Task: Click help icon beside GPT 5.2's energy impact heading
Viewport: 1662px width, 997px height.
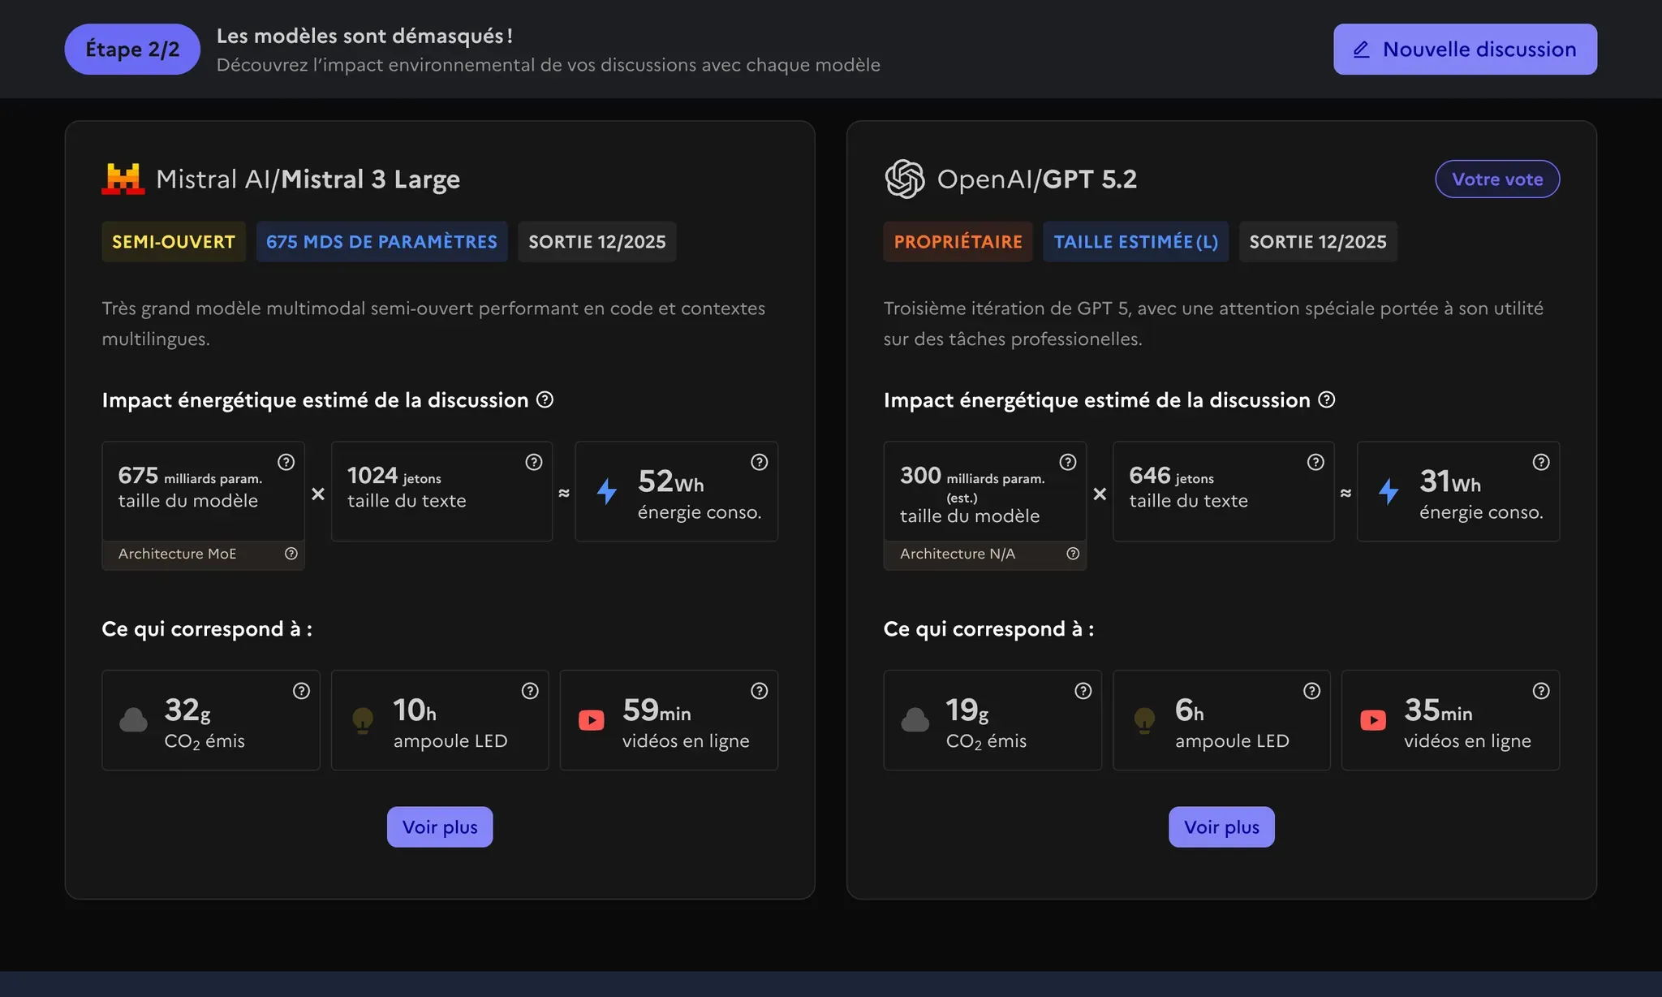Action: tap(1327, 399)
